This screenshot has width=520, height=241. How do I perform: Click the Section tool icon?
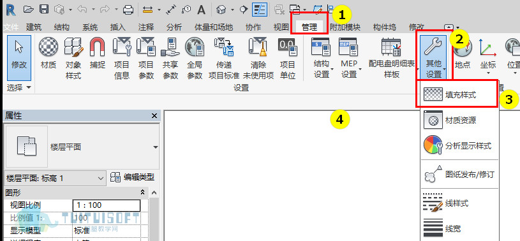click(x=244, y=10)
